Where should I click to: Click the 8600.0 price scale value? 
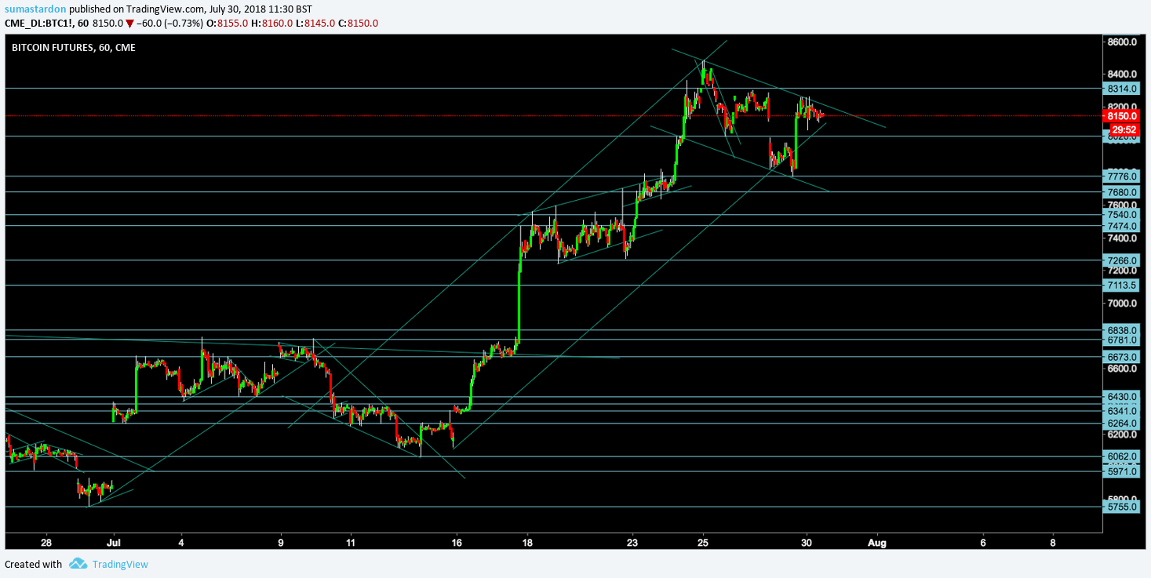1121,42
